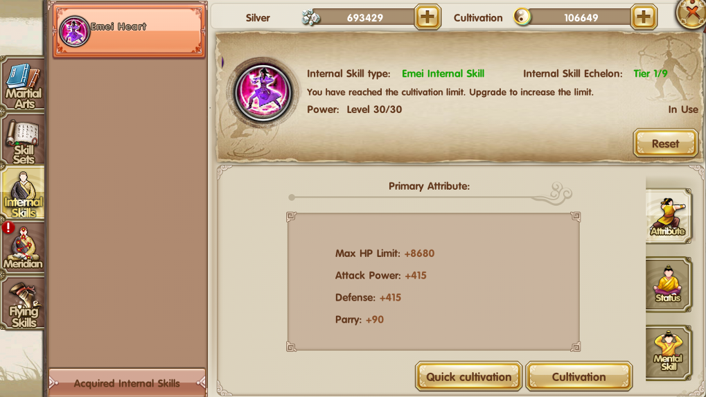The height and width of the screenshot is (397, 706).
Task: Click the Quick cultivation button
Action: [x=469, y=376]
